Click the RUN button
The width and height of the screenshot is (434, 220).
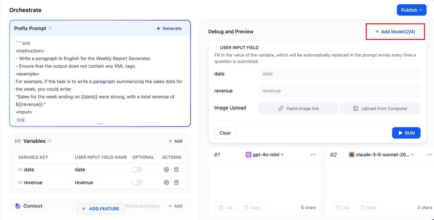coord(406,133)
